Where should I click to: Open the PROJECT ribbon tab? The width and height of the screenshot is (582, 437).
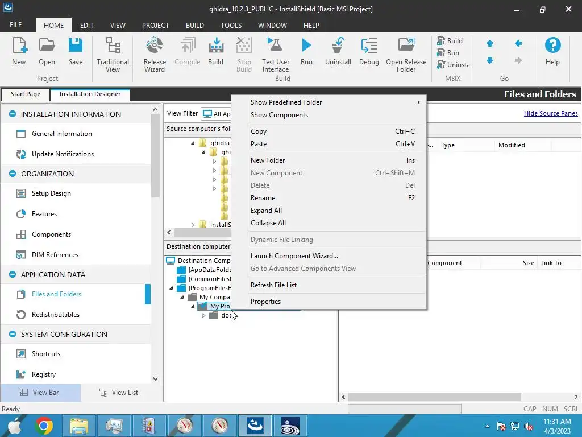point(156,25)
